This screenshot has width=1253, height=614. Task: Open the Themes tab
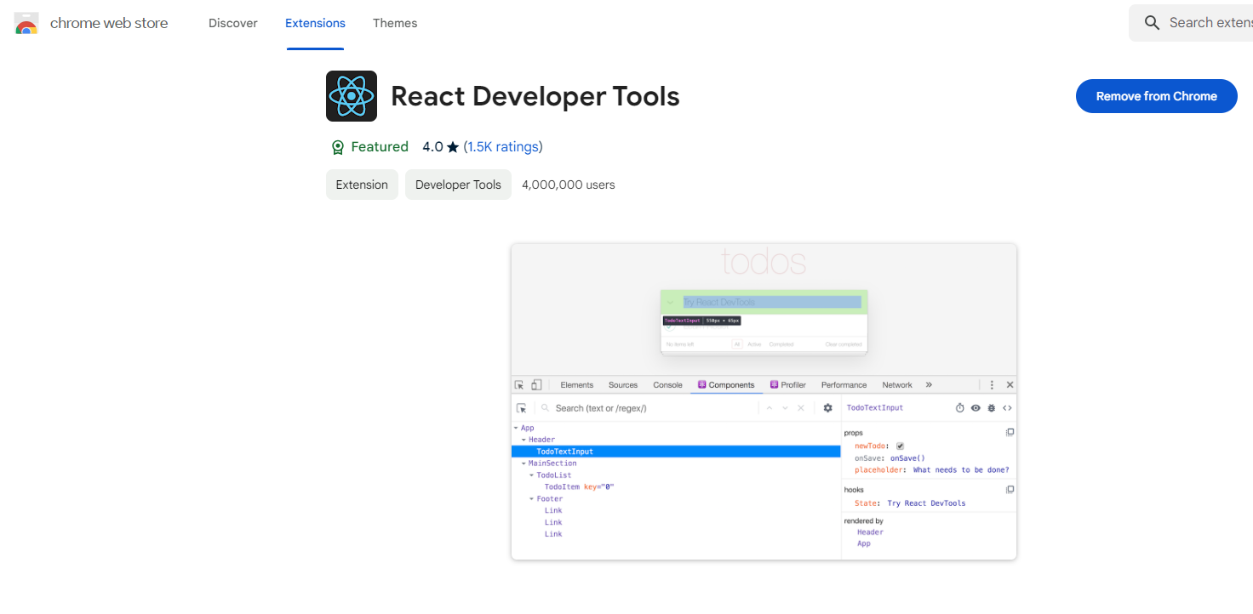click(x=395, y=23)
